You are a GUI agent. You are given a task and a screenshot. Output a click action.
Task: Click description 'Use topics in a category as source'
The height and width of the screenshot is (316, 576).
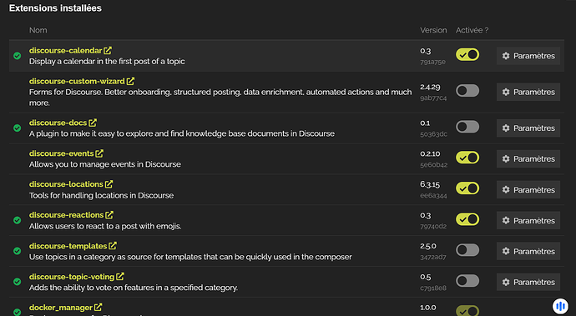point(190,257)
